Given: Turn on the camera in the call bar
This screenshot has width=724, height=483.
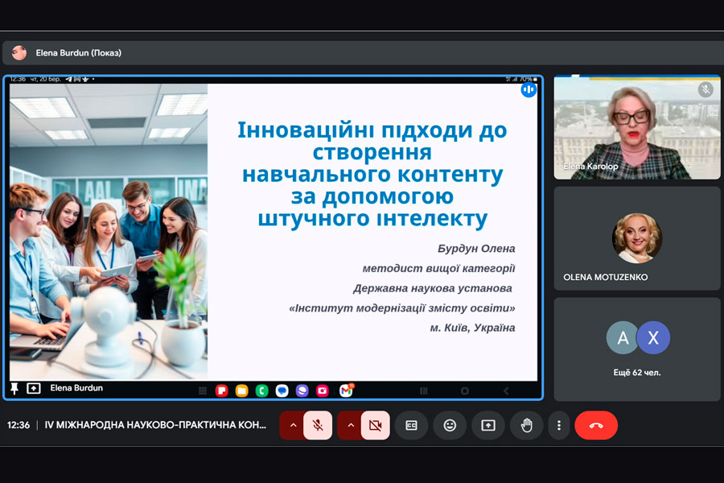Looking at the screenshot, I should point(375,425).
